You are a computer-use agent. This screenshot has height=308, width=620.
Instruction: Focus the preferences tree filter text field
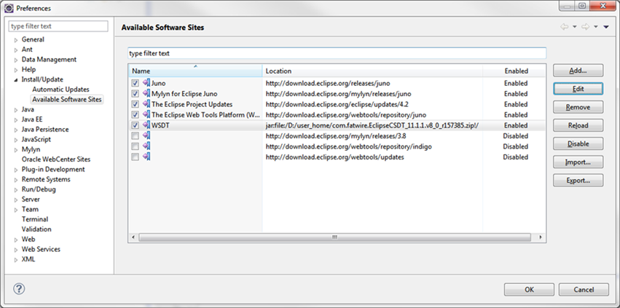click(58, 26)
